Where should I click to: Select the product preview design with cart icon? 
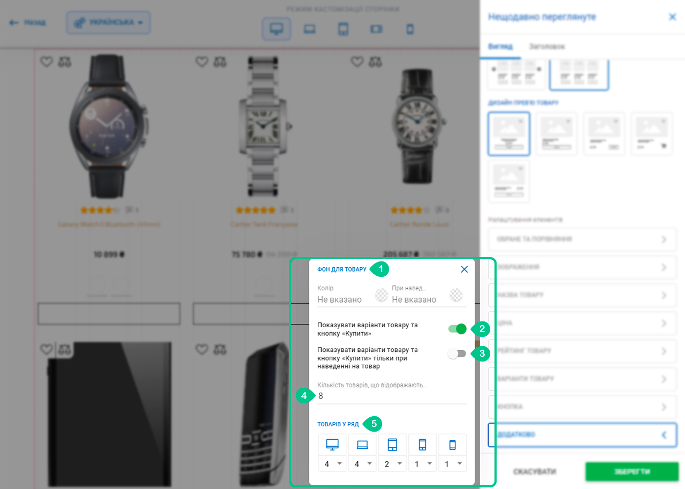[652, 134]
